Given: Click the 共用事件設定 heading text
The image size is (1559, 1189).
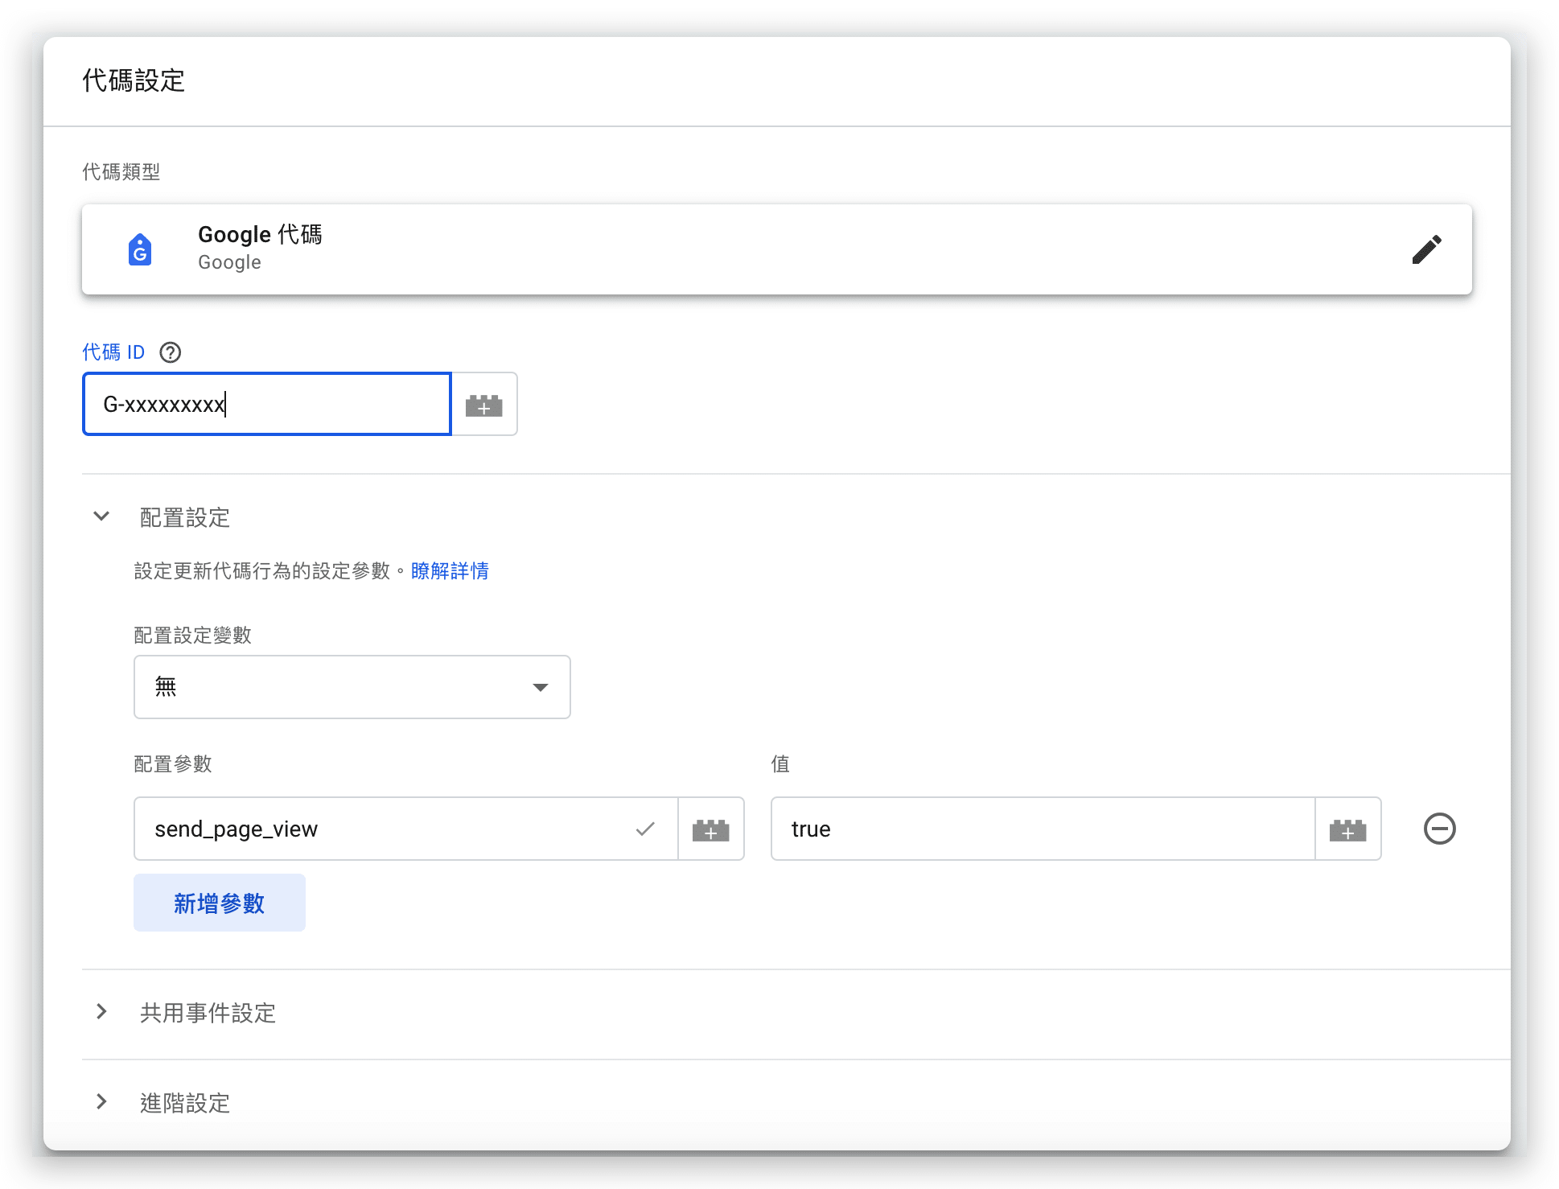Looking at the screenshot, I should [208, 1013].
